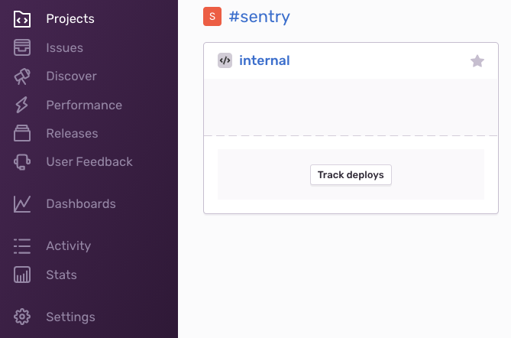This screenshot has height=338, width=511.
Task: Click the Projects folder icon in sidebar
Action: (x=22, y=19)
